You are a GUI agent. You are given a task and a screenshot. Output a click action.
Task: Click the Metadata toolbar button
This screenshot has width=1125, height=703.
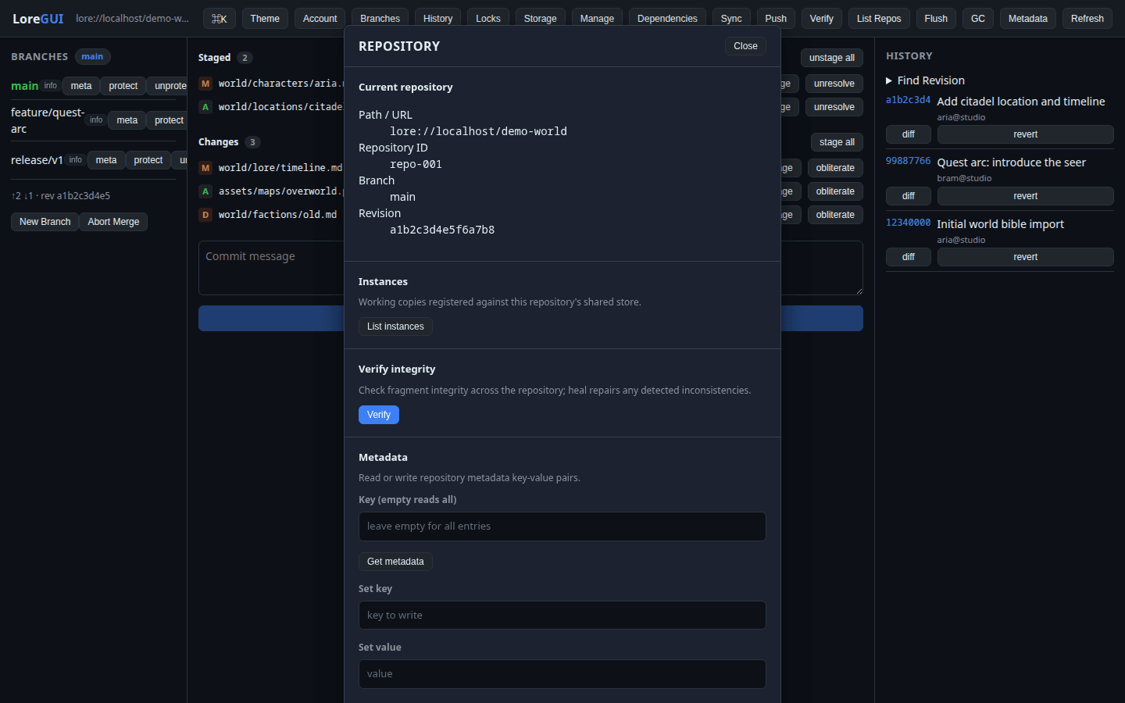click(1028, 19)
